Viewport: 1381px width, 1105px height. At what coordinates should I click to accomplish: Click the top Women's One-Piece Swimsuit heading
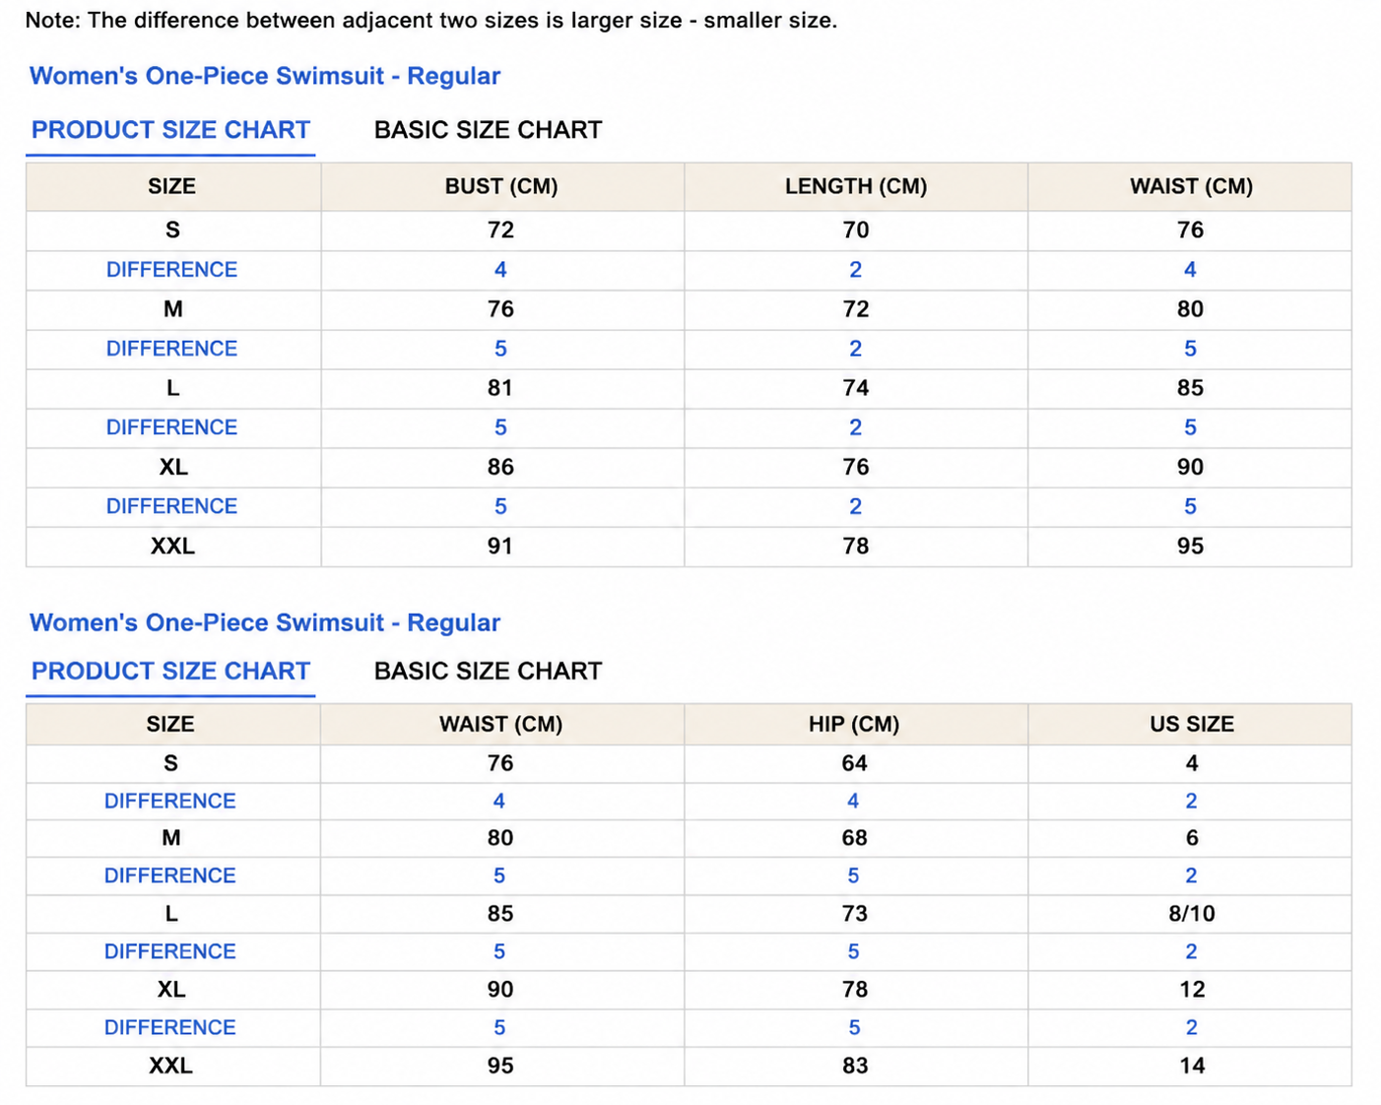click(265, 76)
